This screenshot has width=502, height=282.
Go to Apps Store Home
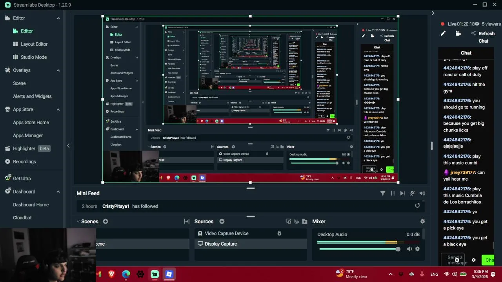click(x=31, y=122)
